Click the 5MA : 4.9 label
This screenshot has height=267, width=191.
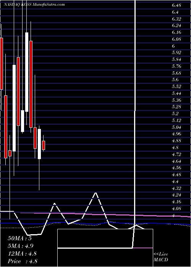click(x=21, y=246)
